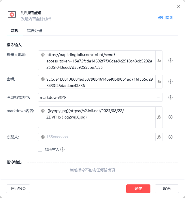Click into the @某人 phone number field

point(97,137)
